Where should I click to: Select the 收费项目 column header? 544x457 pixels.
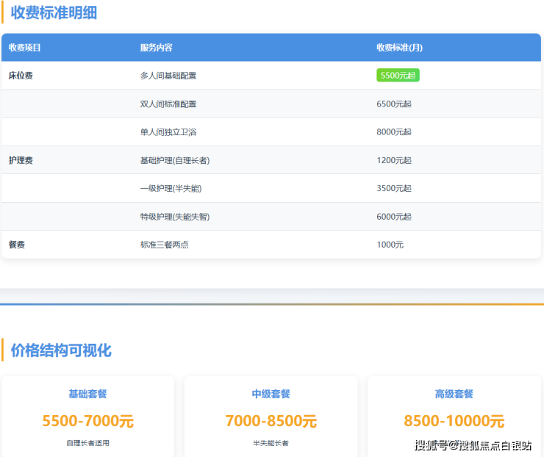(x=25, y=48)
